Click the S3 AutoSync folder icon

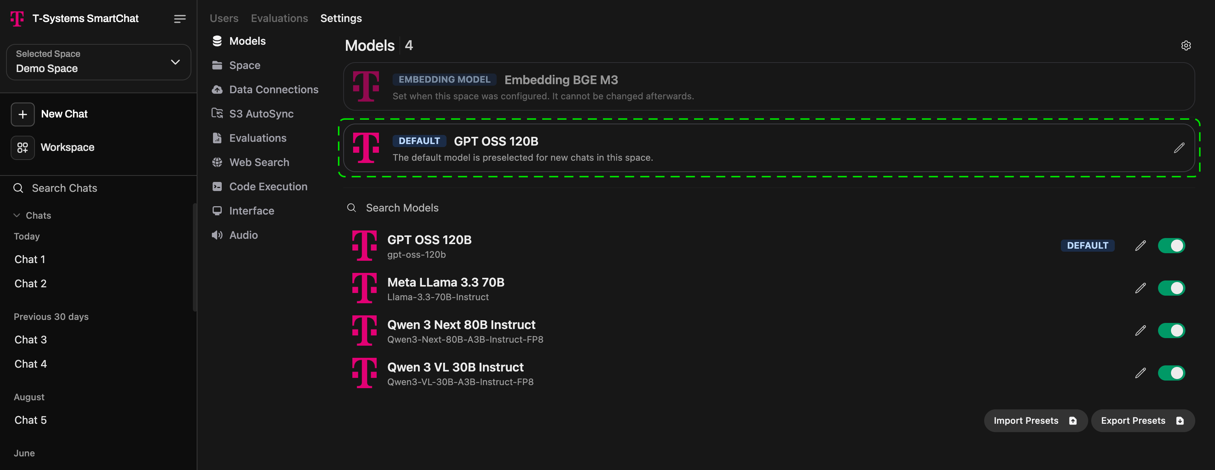point(217,113)
